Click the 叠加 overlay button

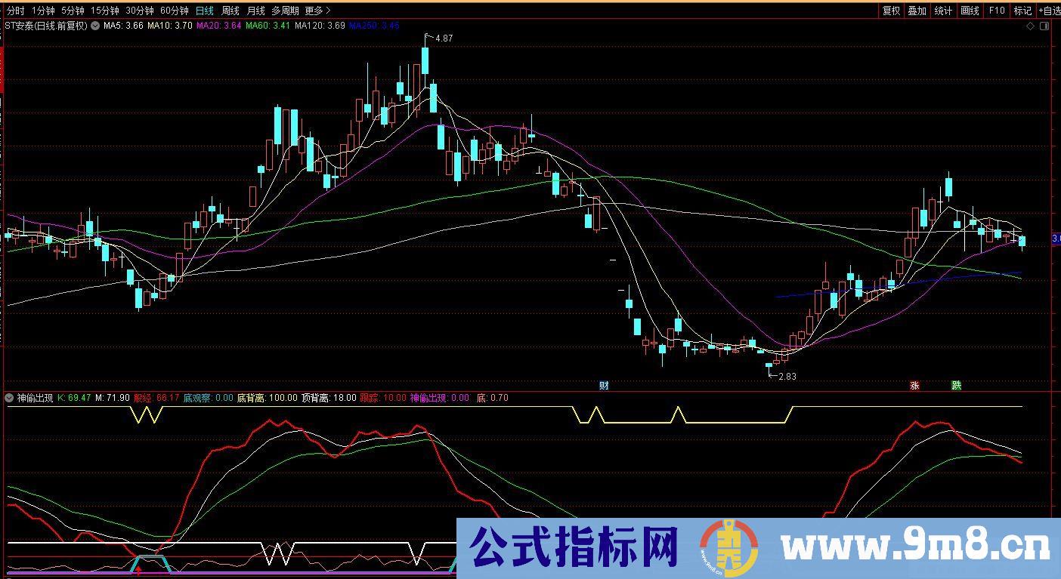917,11
